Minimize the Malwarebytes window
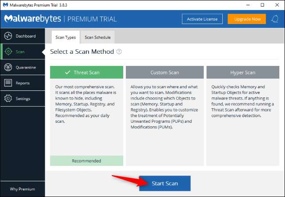This screenshot has height=197, width=285. click(x=248, y=5)
